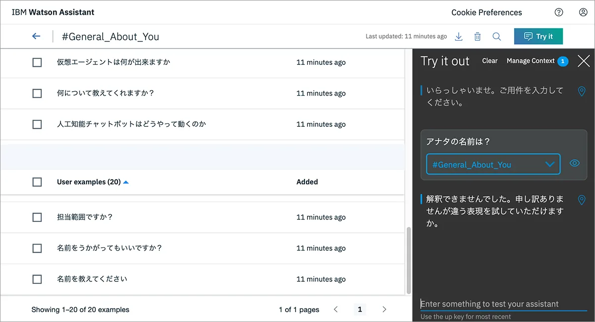
Task: Click the アナタの名前は？ user message
Action: coord(458,142)
